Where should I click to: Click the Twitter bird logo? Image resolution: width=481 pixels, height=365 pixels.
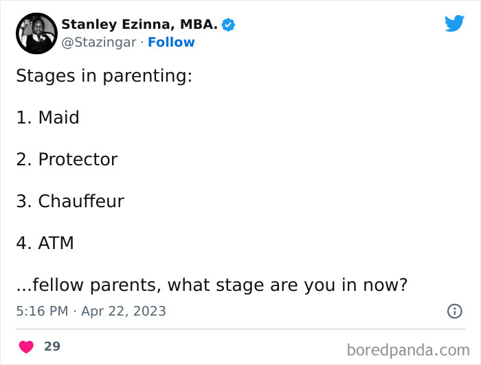[454, 24]
